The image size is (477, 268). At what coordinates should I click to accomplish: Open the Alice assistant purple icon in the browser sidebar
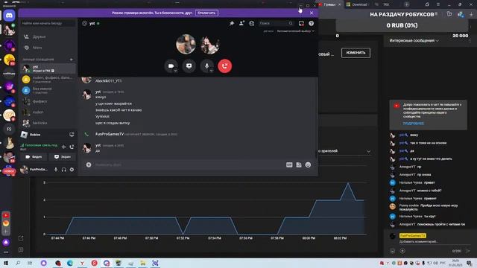[x=6, y=243]
